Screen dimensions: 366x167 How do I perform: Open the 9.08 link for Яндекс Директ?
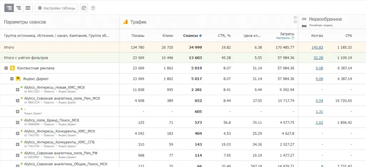319,79
